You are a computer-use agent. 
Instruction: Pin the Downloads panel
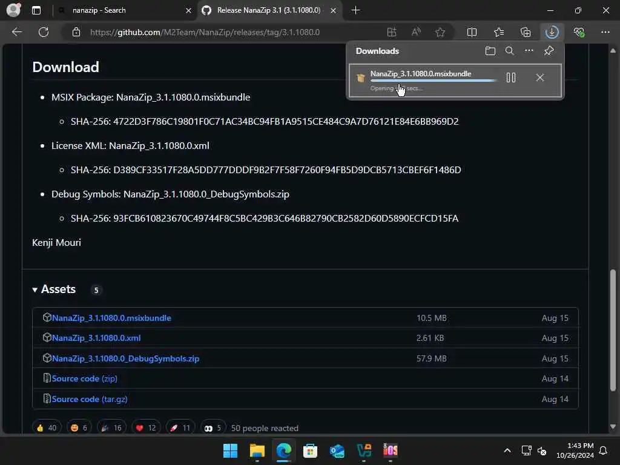(x=549, y=51)
